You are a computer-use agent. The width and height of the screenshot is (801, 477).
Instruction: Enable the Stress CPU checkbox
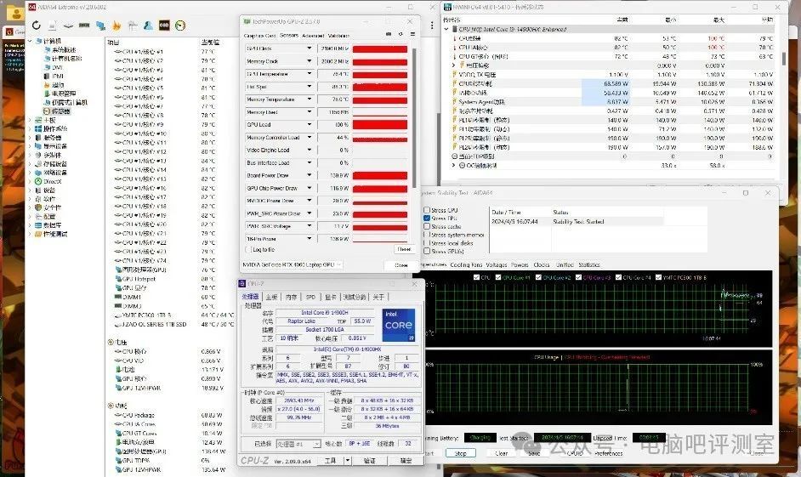click(x=427, y=210)
